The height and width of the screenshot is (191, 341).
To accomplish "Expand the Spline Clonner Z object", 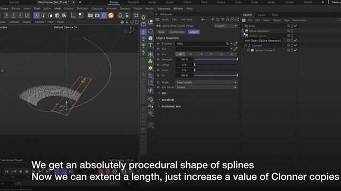I will coord(248,50).
